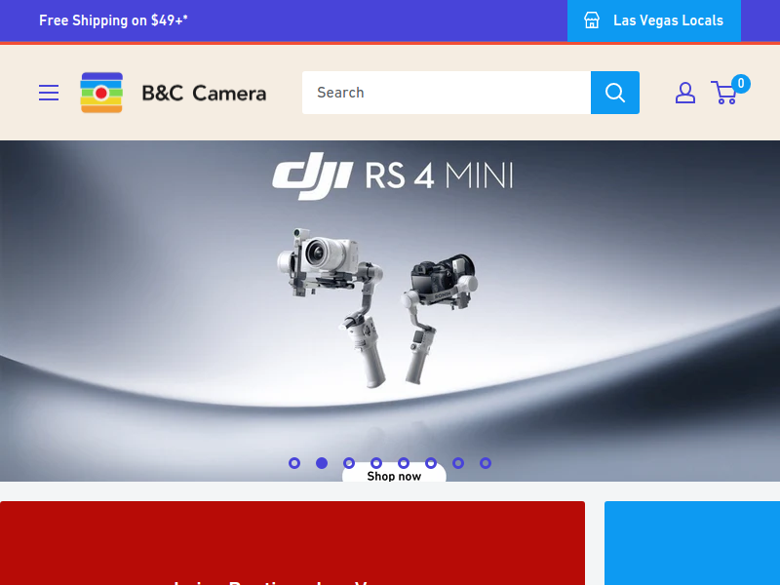Click the Free Shipping on $49+ text
The image size is (780, 585).
113,20
